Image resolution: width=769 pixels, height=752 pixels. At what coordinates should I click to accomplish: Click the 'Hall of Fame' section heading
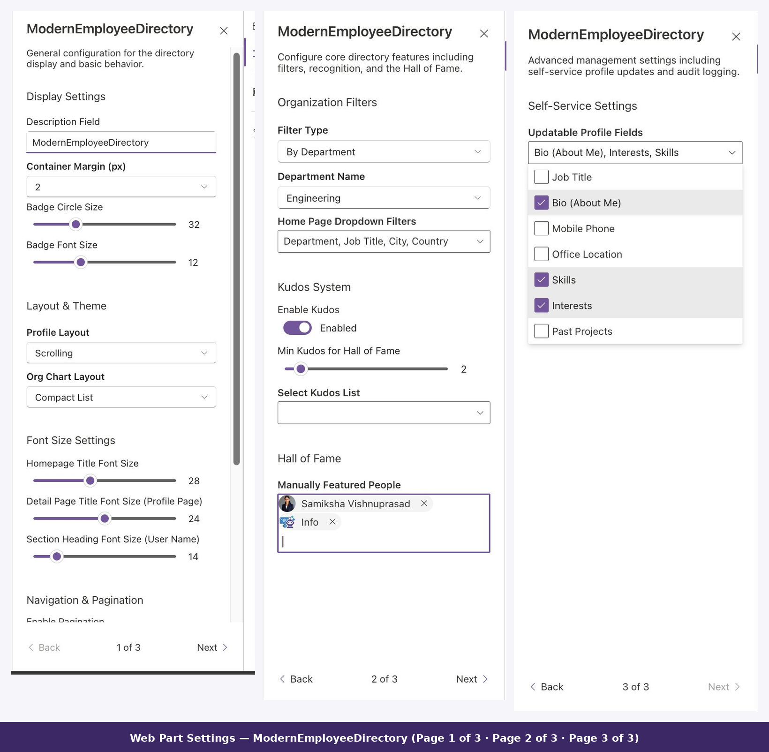point(309,459)
